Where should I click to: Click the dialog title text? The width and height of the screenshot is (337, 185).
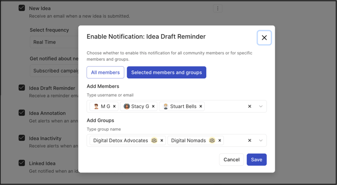(146, 37)
